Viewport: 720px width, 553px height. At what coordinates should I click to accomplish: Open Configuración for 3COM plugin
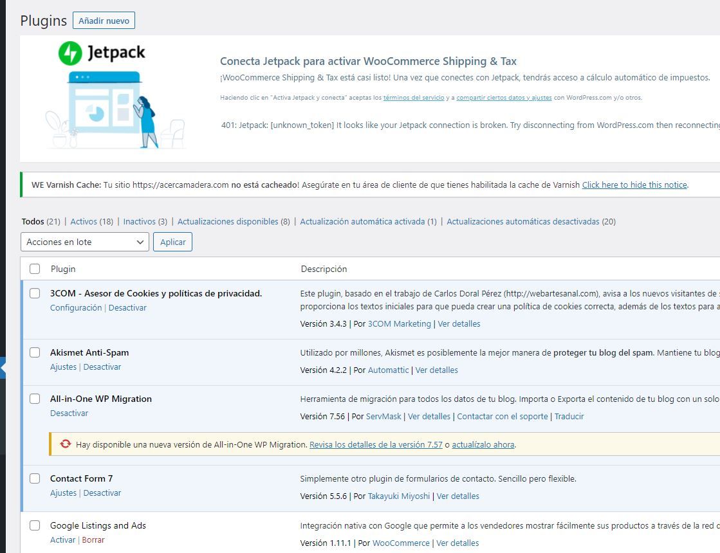(76, 308)
